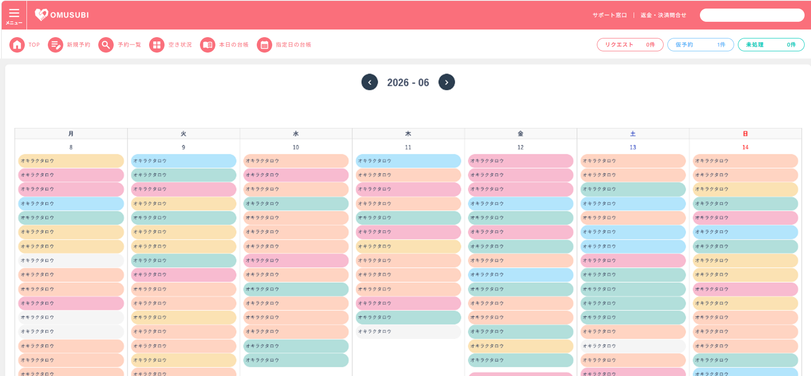Go to TOP home icon
This screenshot has width=811, height=376.
click(17, 44)
